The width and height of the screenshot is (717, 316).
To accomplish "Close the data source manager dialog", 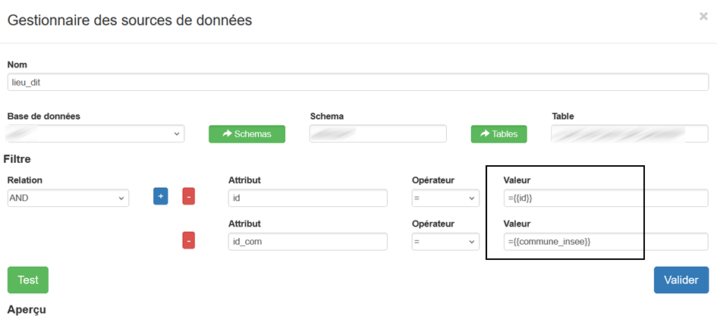I will [x=703, y=16].
